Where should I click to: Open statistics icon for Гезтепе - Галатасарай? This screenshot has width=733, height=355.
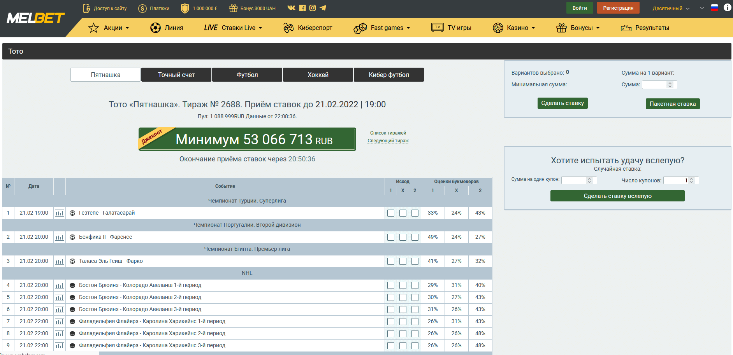pos(60,213)
